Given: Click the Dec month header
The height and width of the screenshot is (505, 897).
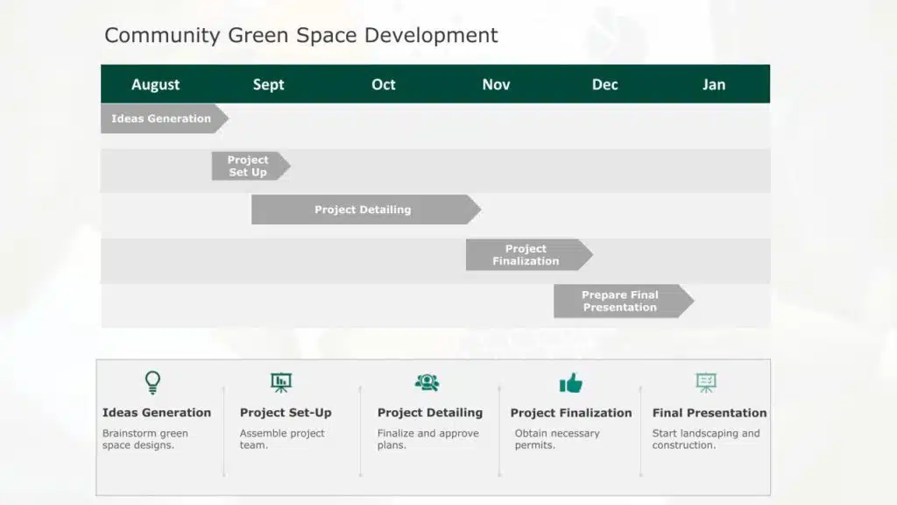Looking at the screenshot, I should tap(604, 84).
